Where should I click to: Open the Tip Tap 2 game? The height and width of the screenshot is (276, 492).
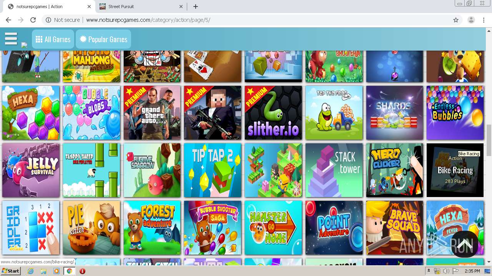tap(213, 170)
